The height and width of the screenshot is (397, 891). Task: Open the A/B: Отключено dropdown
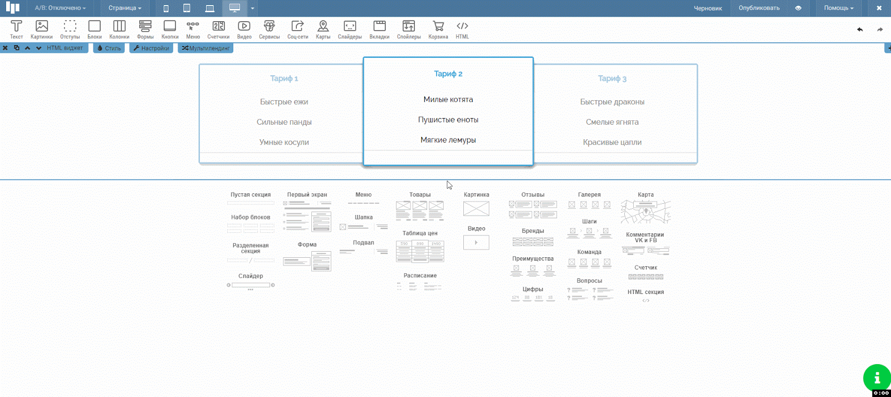point(60,8)
